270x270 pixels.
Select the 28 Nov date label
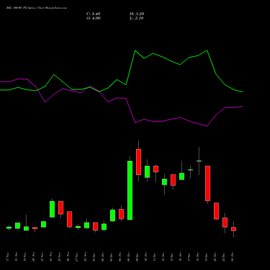point(85,257)
